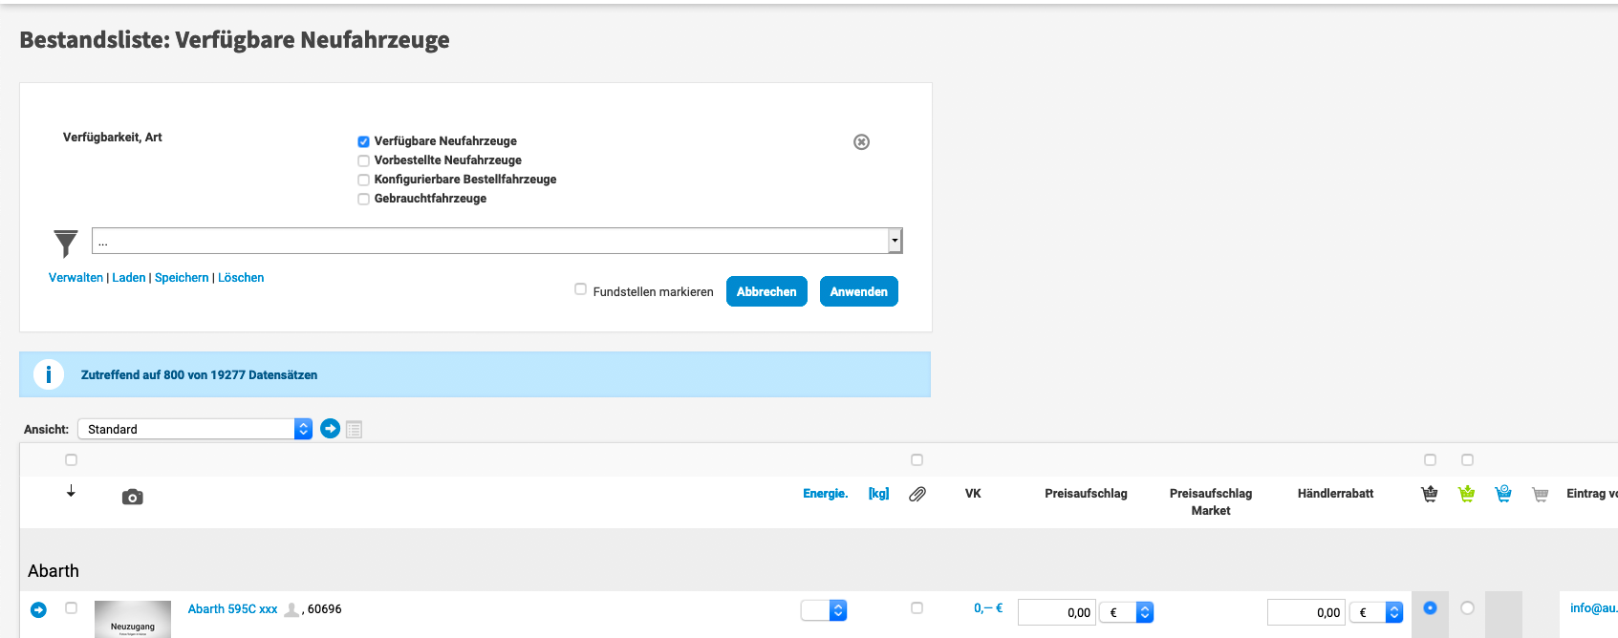Click the blue shopping cart icon
Viewport: 1618px width, 638px height.
coord(1503,494)
